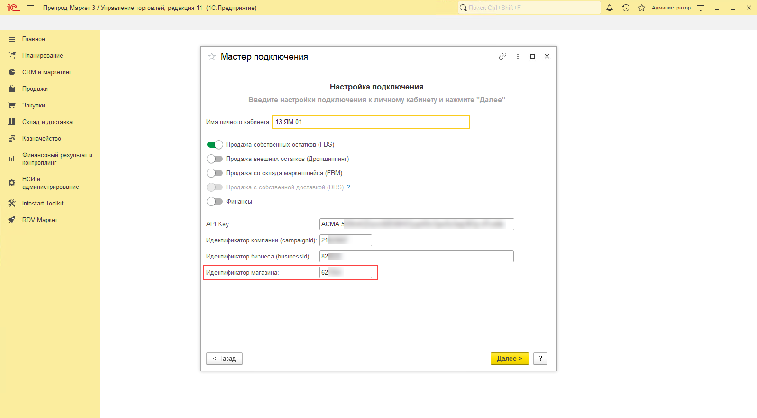757x418 pixels.
Task: Focus the API Key input field
Action: click(417, 224)
